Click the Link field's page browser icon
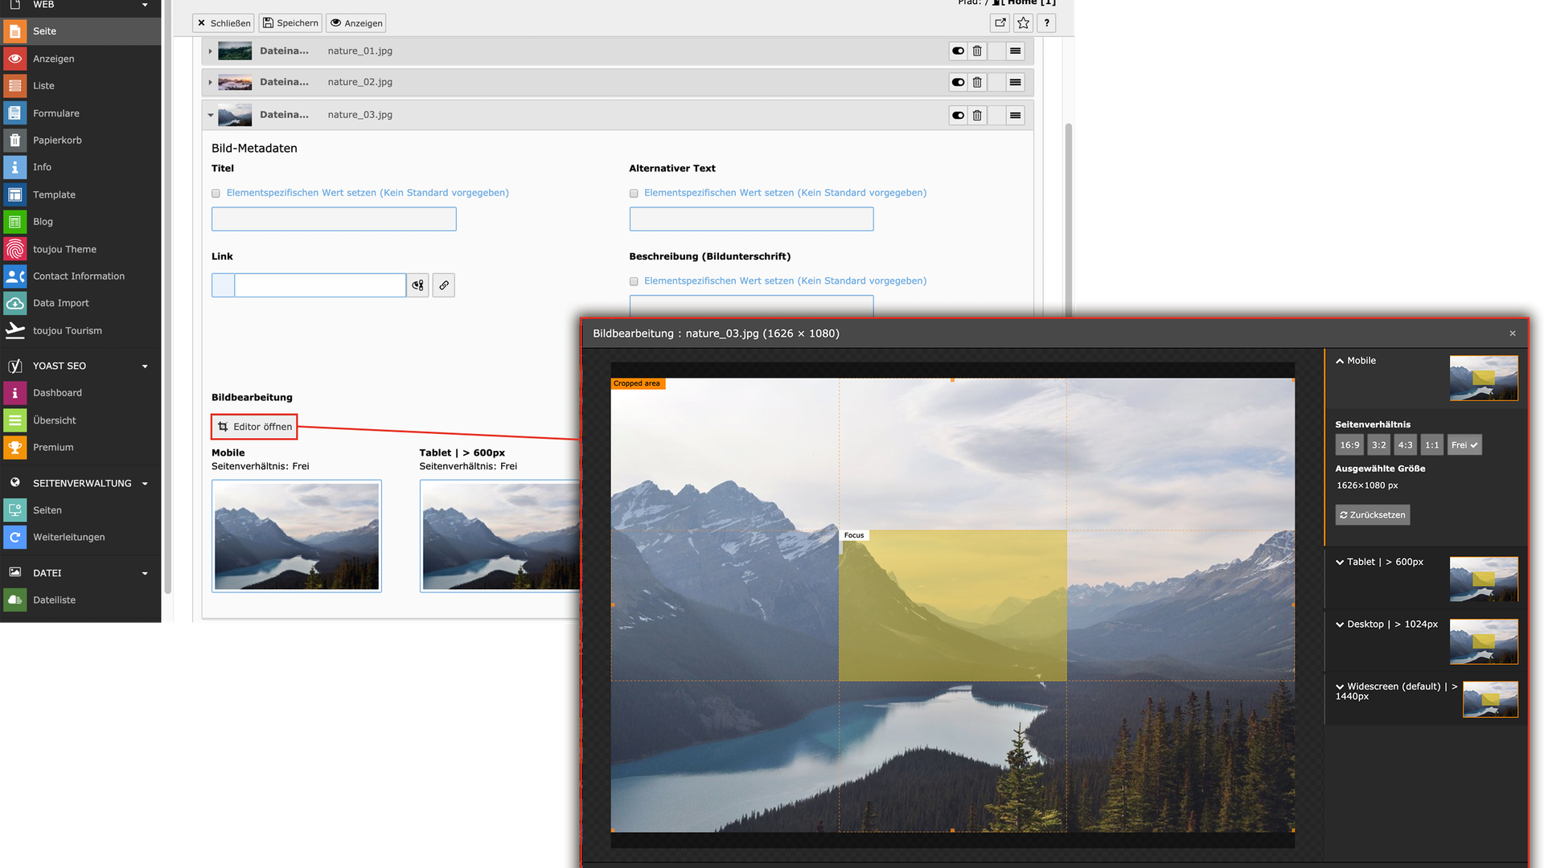Image resolution: width=1544 pixels, height=868 pixels. pyautogui.click(x=417, y=285)
